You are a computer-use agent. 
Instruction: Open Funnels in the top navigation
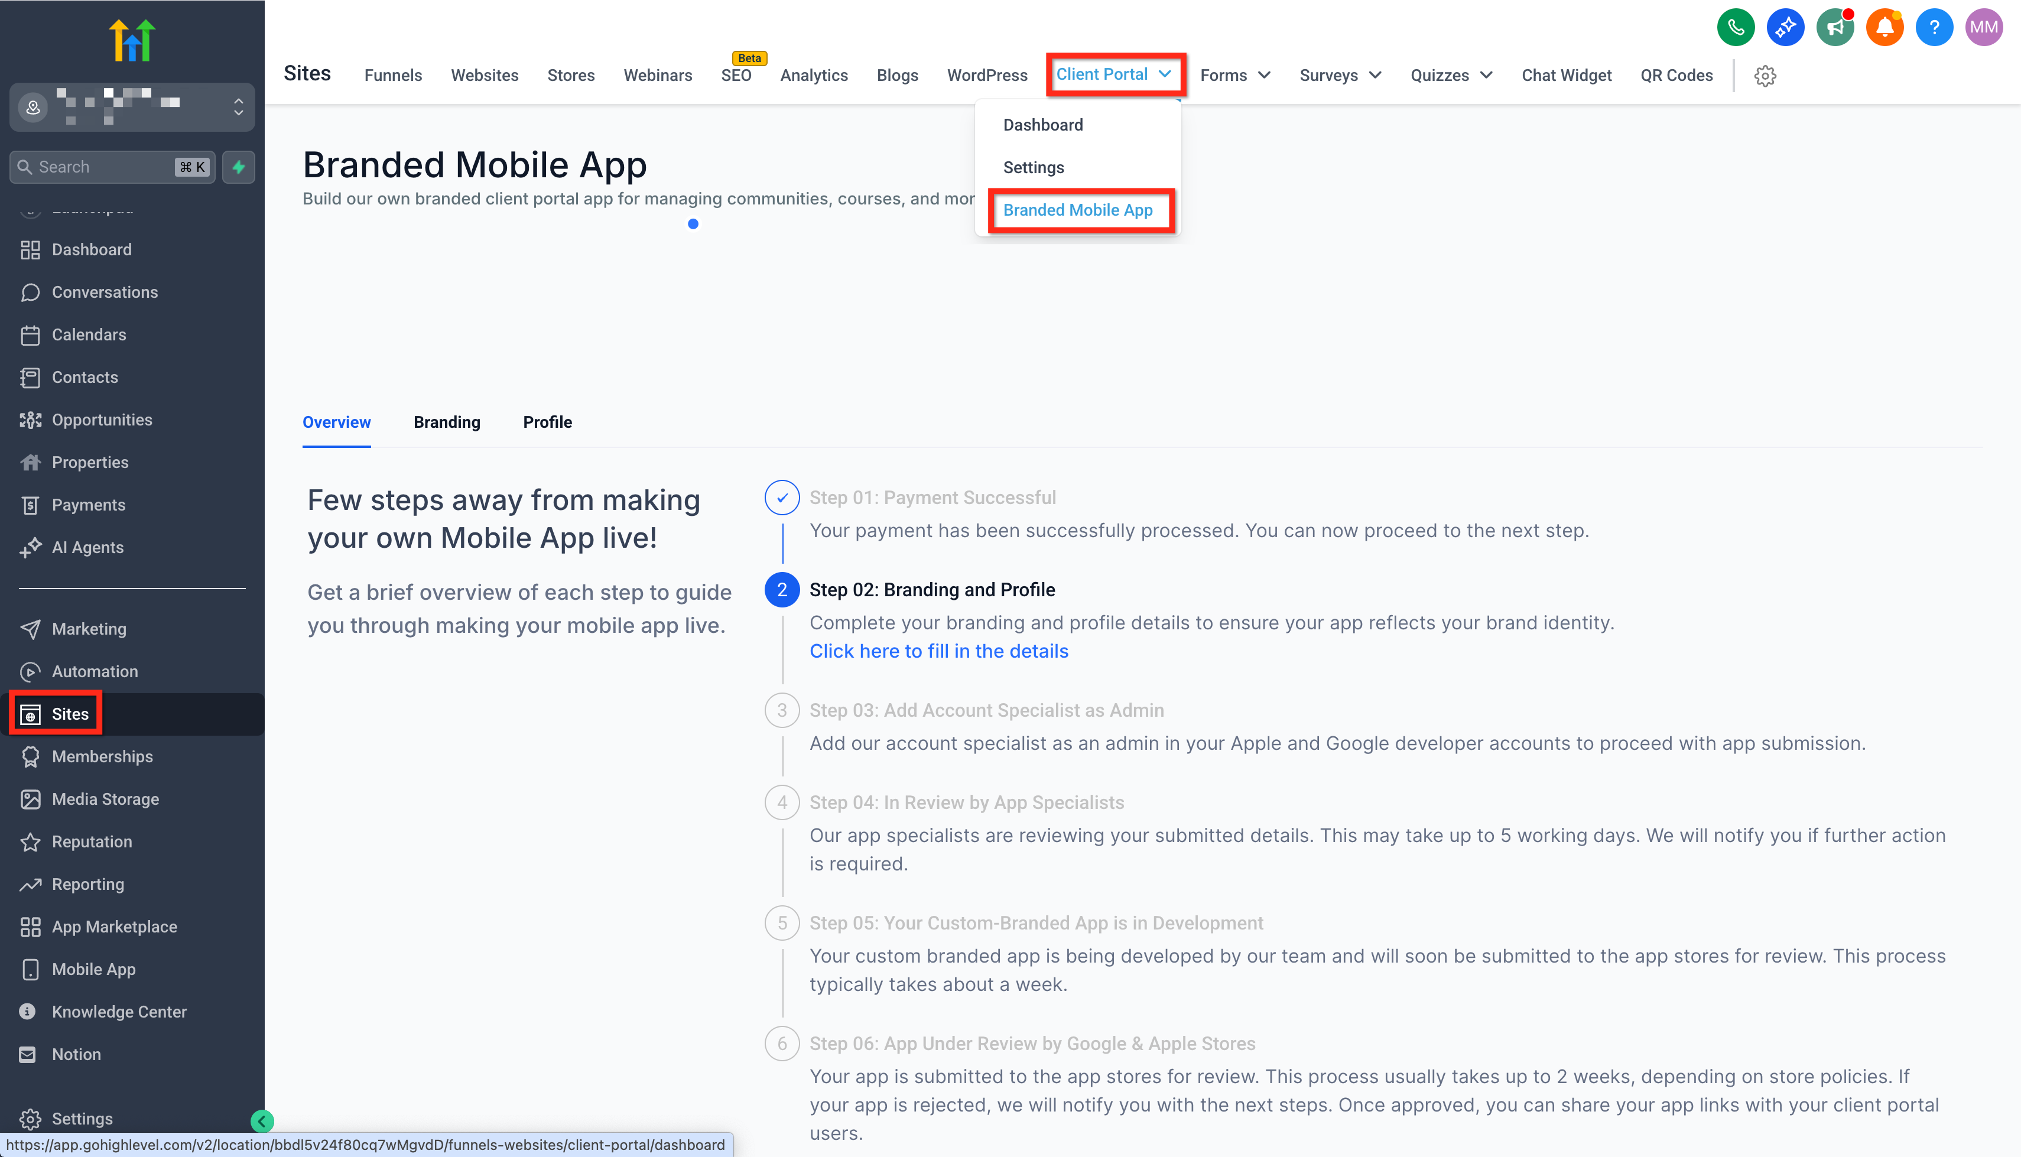coord(392,76)
